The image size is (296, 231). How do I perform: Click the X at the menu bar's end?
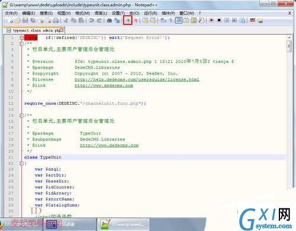289,13
